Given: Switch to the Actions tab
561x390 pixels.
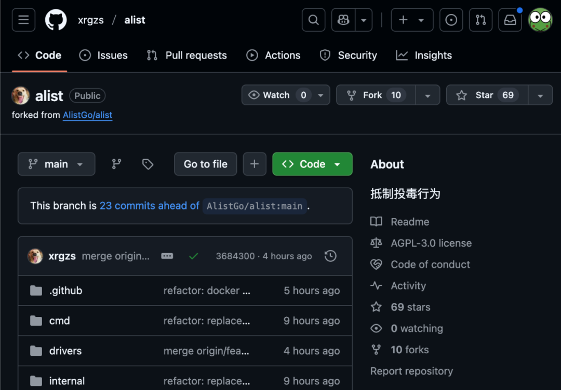Looking at the screenshot, I should click(273, 55).
